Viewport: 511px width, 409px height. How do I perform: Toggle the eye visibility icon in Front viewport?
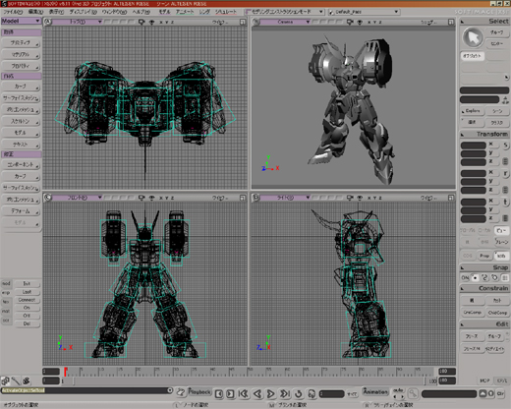click(x=151, y=198)
